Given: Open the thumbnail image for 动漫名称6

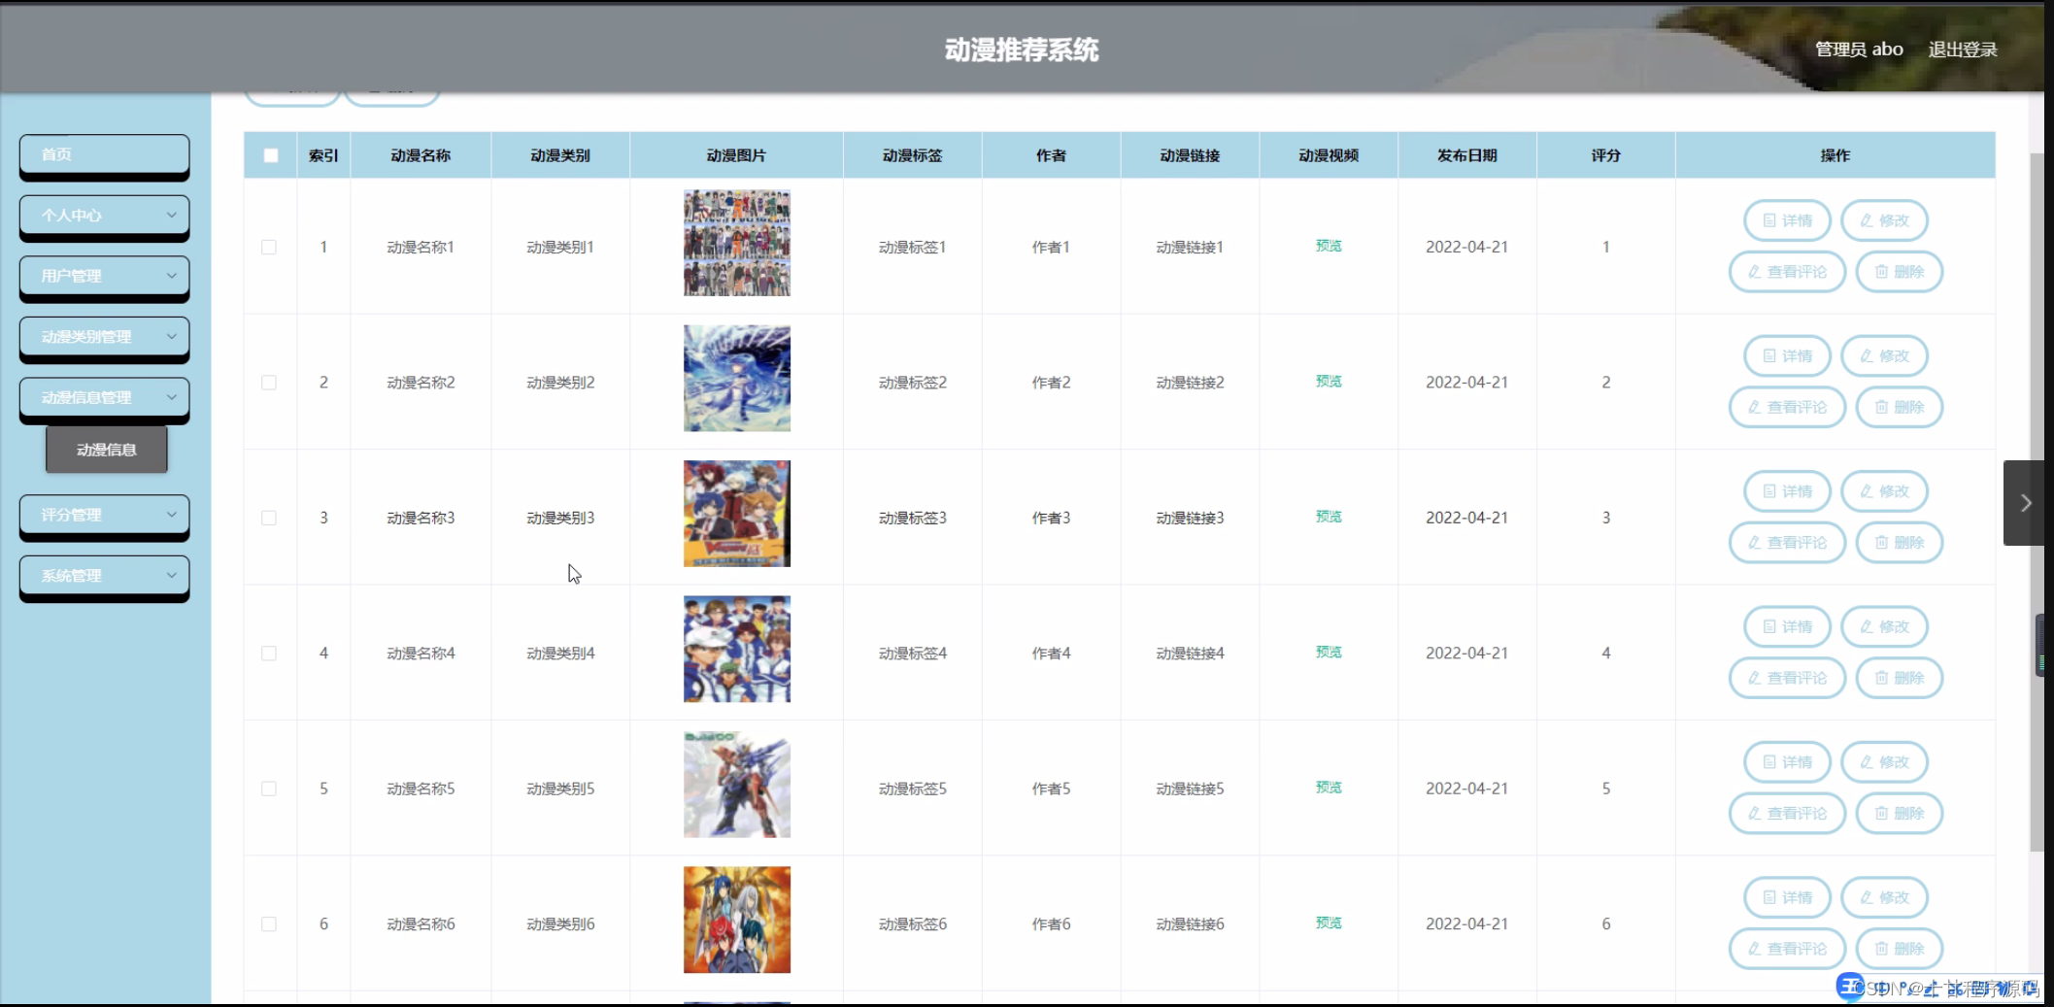Looking at the screenshot, I should tap(737, 920).
